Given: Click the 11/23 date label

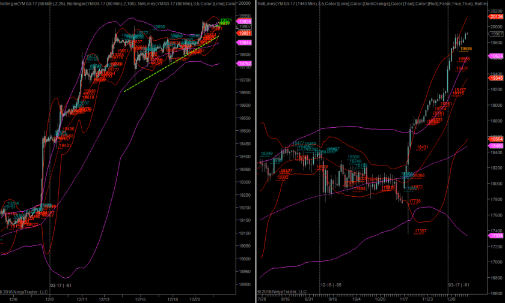Looking at the screenshot, I should click(x=427, y=299).
